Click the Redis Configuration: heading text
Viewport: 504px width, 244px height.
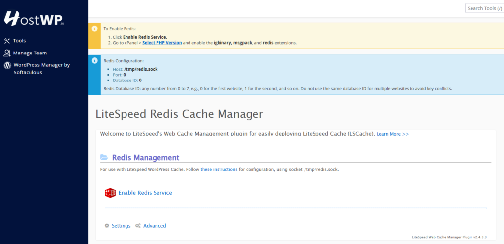(x=124, y=60)
